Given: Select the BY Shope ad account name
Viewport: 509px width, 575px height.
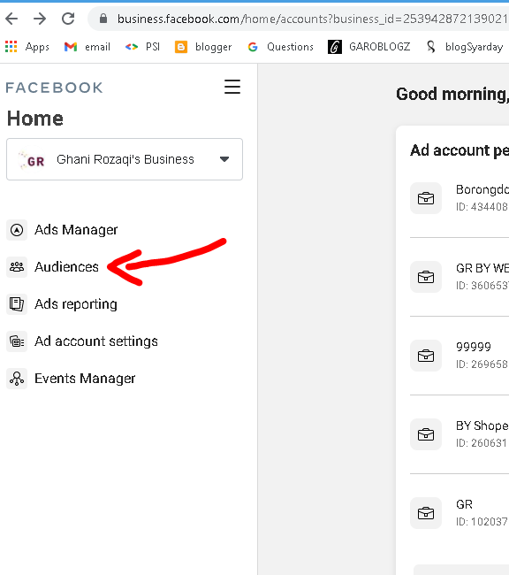Looking at the screenshot, I should pyautogui.click(x=482, y=425).
